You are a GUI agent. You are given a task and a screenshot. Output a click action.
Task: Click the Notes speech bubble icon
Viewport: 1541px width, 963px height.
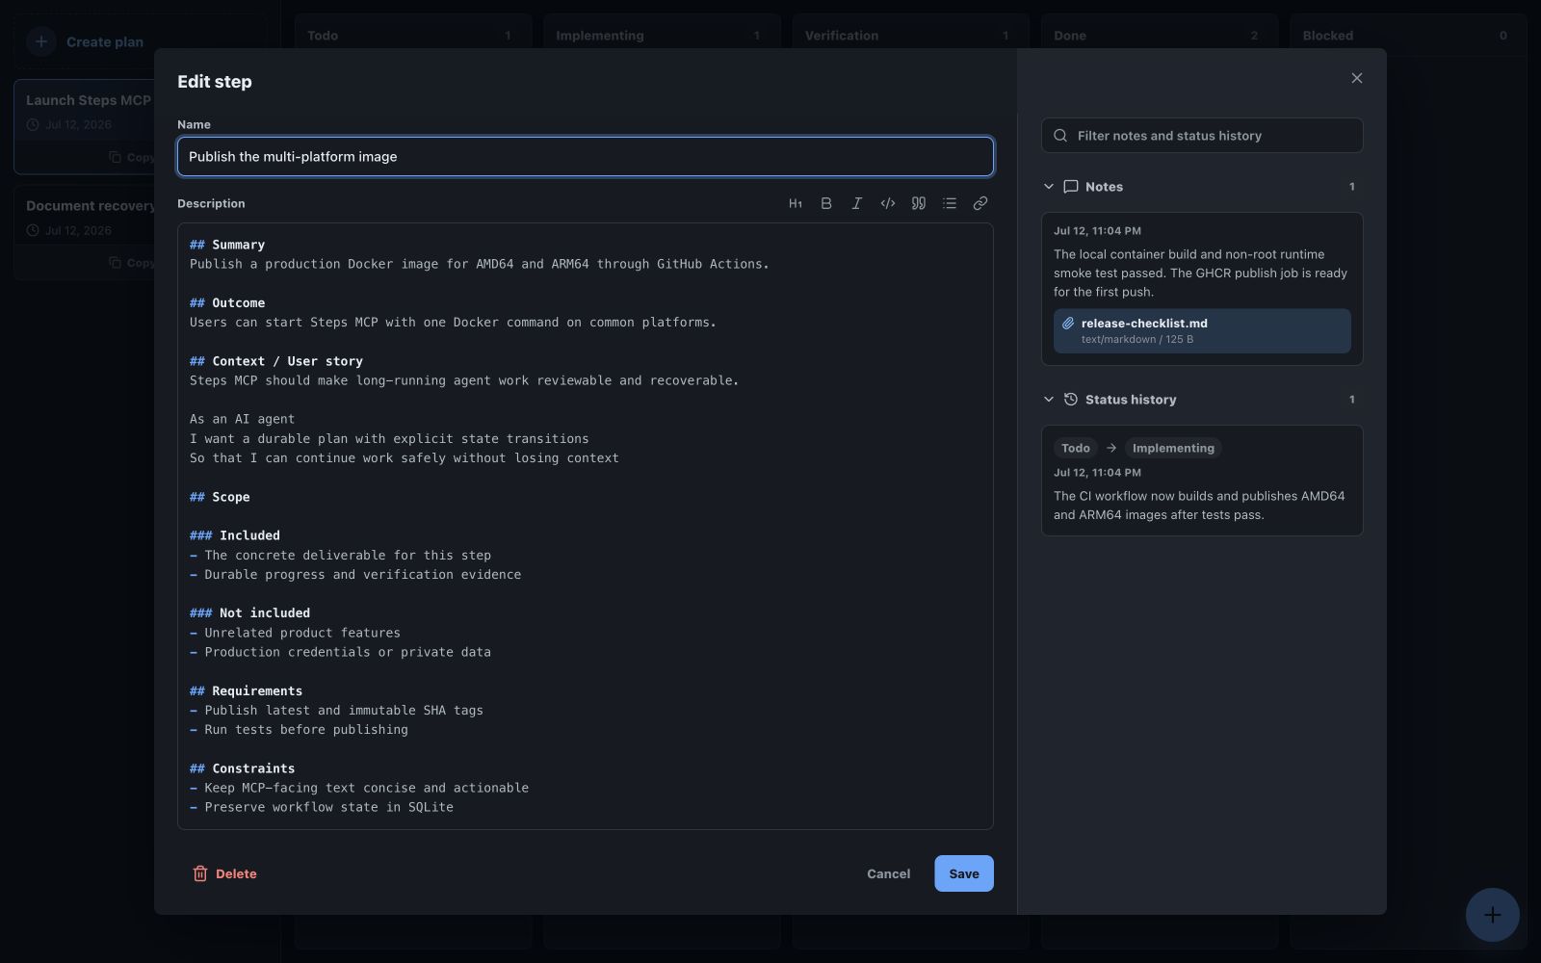1070,187
